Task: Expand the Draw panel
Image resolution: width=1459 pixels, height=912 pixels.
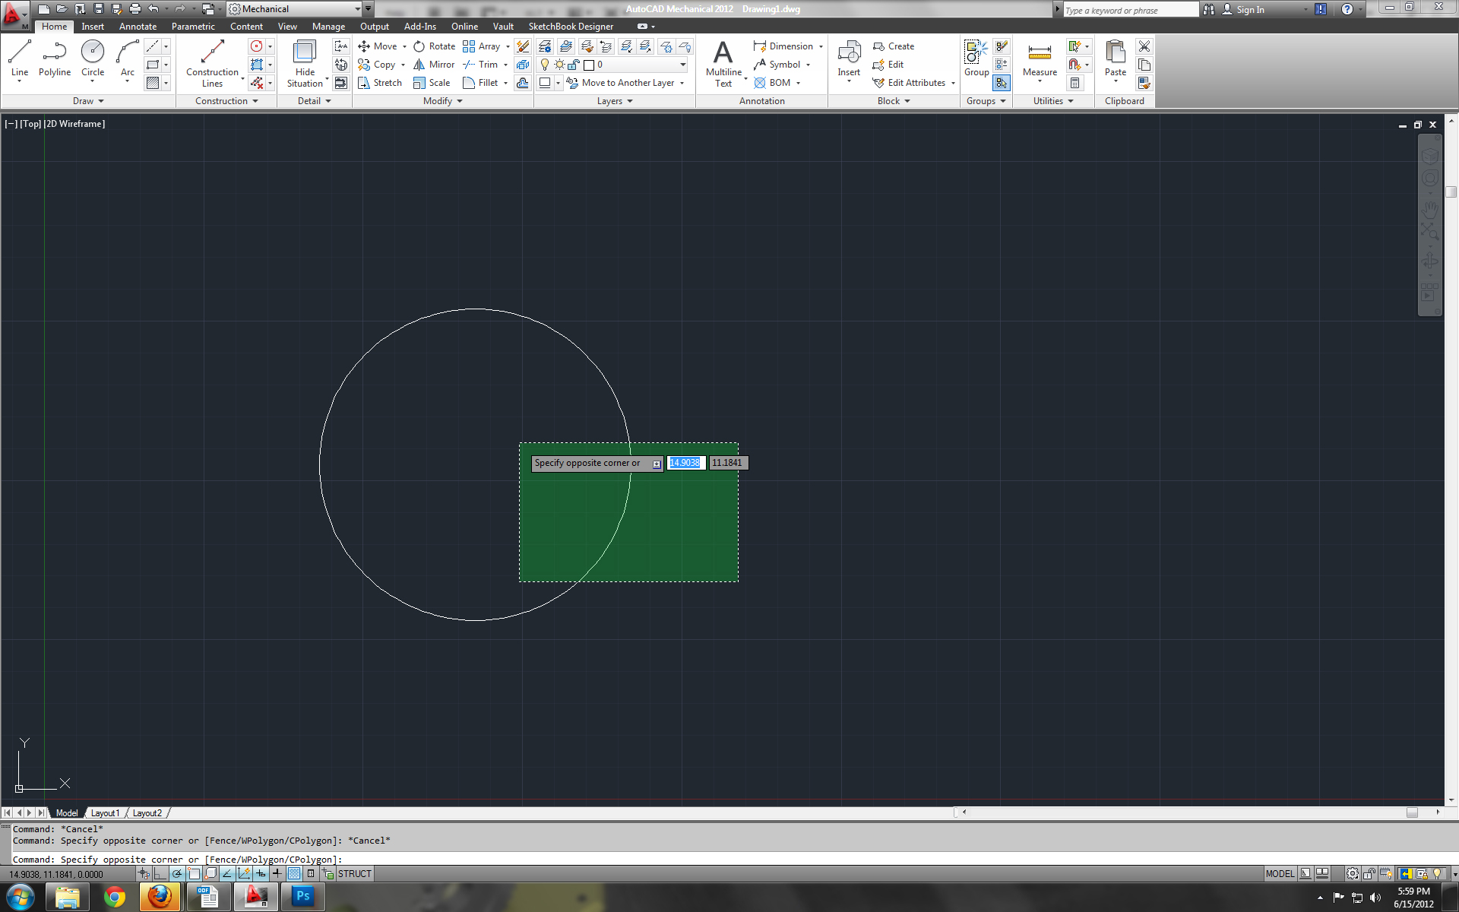Action: coord(88,101)
